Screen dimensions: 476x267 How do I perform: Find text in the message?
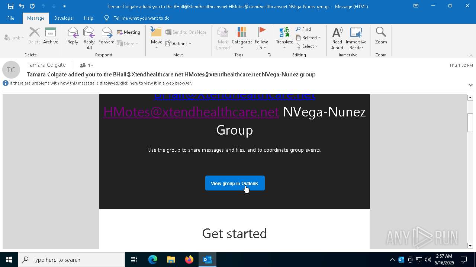303,29
